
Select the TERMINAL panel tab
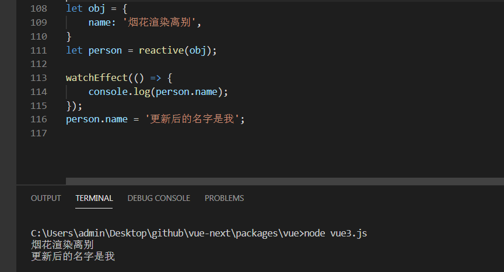point(94,198)
